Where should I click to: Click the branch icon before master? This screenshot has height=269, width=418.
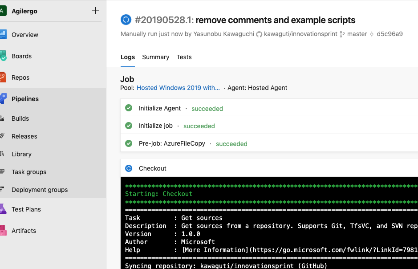(342, 34)
